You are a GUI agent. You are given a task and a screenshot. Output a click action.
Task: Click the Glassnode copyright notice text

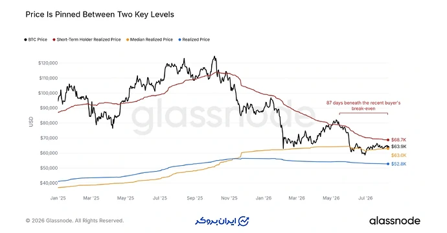(74, 221)
